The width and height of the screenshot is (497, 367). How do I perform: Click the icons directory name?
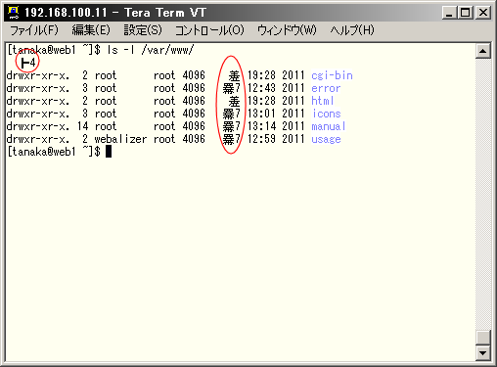[x=327, y=114]
